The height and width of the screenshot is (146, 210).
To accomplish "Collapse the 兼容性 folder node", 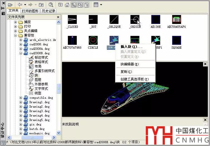I will click(16, 35).
